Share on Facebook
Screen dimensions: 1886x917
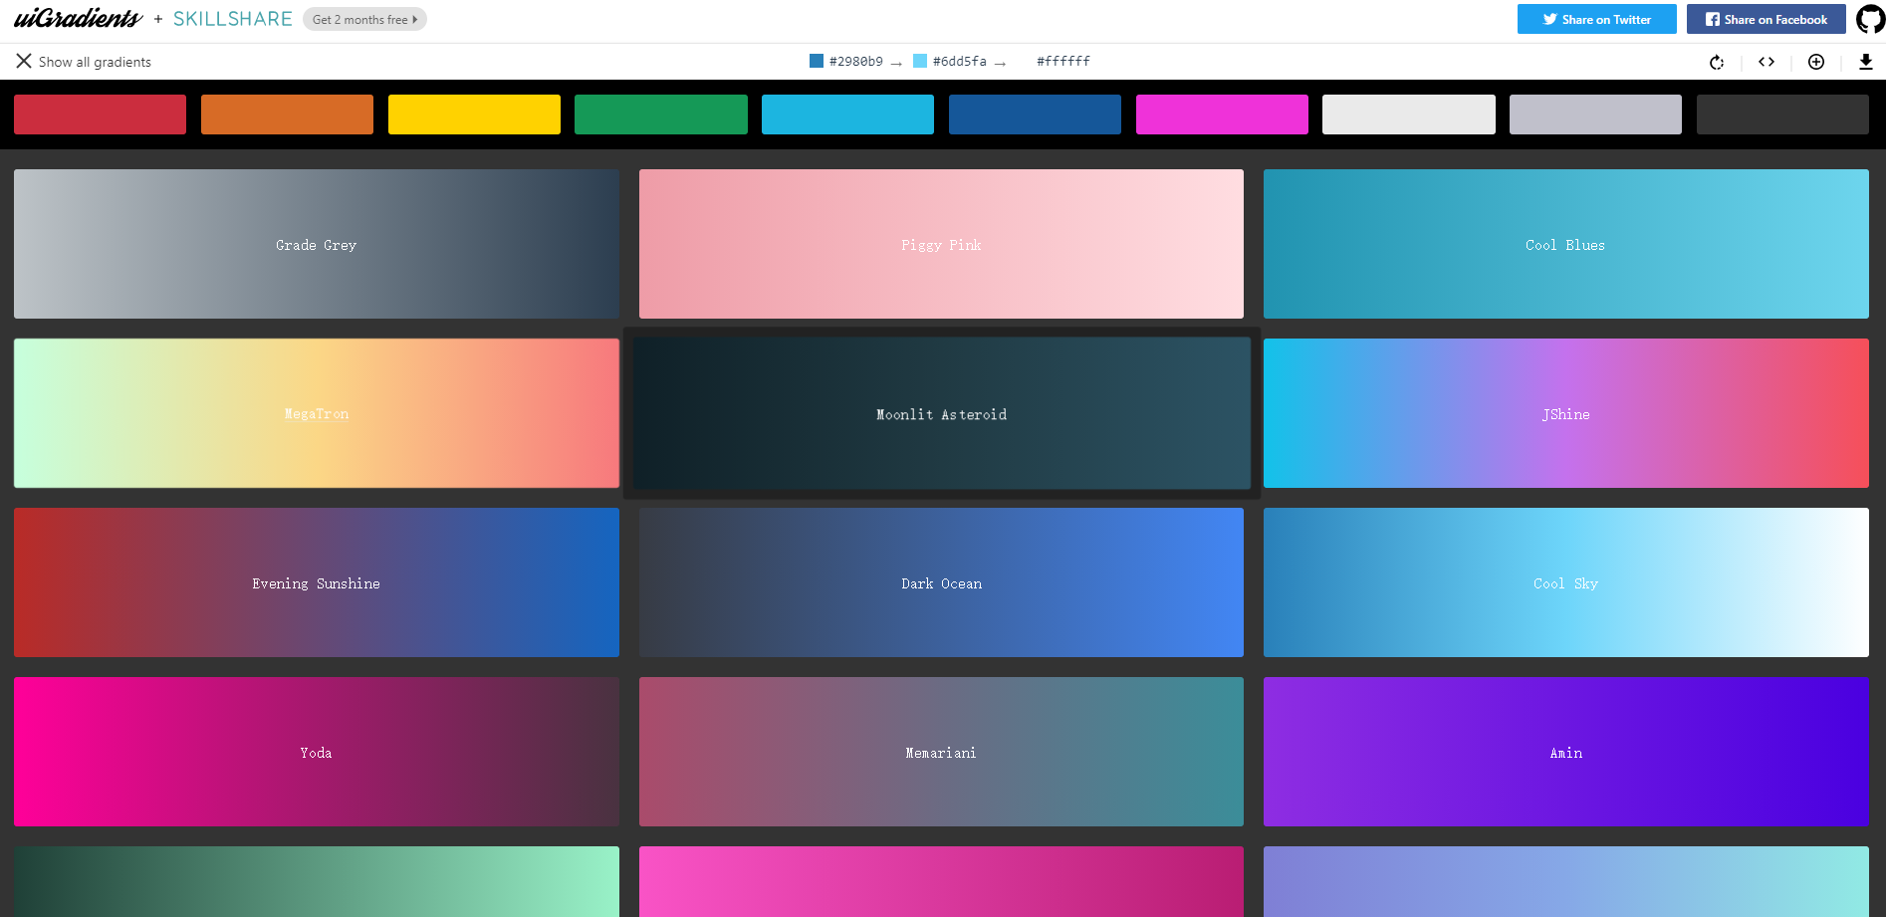point(1767,19)
